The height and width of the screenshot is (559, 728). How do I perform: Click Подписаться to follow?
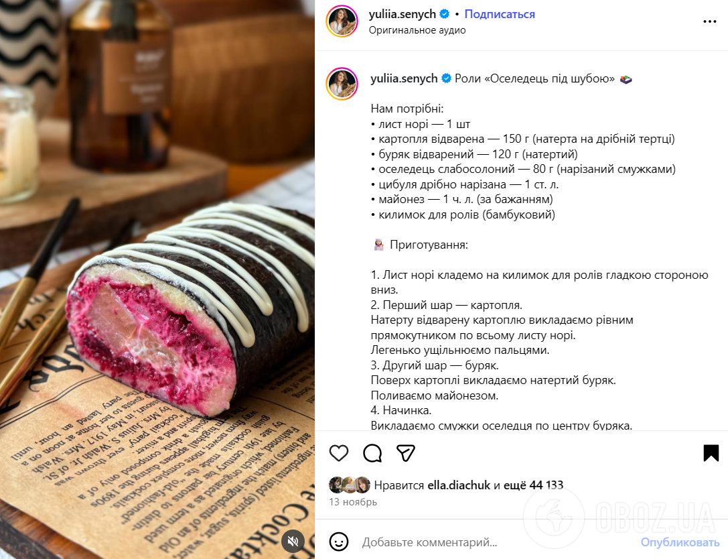pyautogui.click(x=500, y=14)
